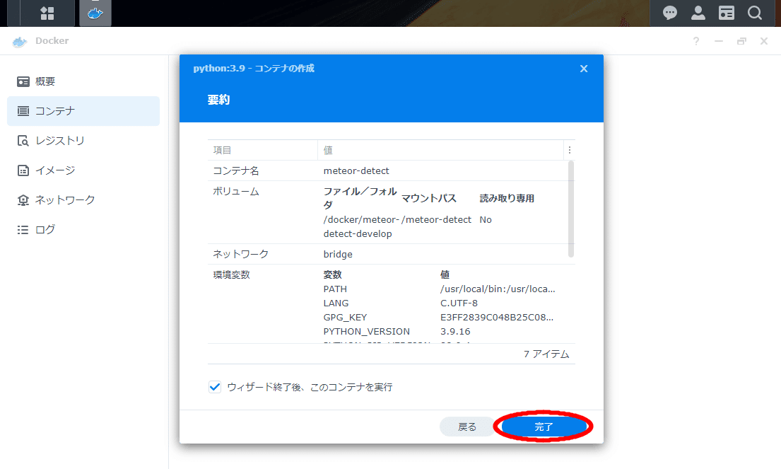Screen dimensions: 781x469
Task: Click the overview (概要) sidebar icon
Action: point(23,81)
